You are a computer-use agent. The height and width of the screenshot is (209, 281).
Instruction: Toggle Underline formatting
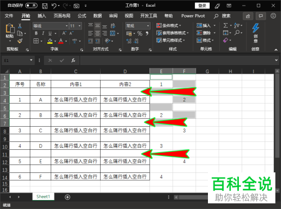coord(50,33)
